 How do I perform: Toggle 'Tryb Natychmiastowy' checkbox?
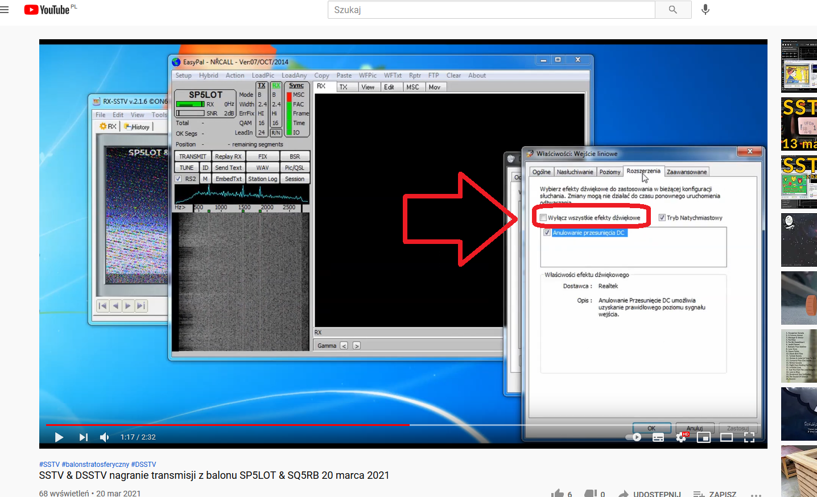coord(662,218)
